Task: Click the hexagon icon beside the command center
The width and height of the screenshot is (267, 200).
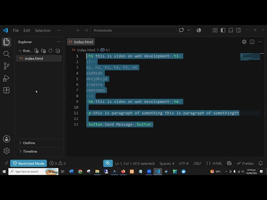Action: [199, 30]
